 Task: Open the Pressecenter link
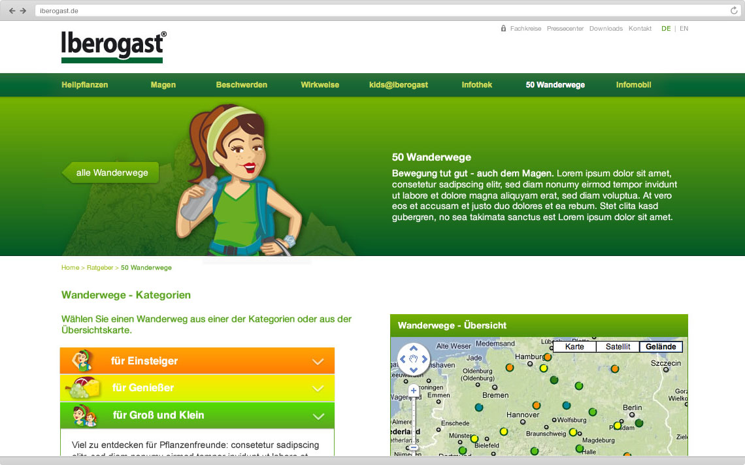[x=565, y=29]
